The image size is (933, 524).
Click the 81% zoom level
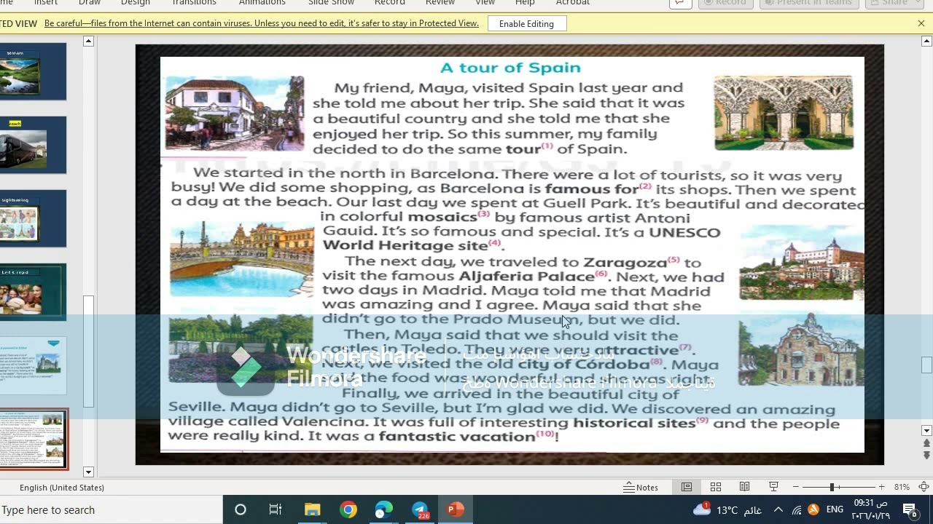click(902, 487)
